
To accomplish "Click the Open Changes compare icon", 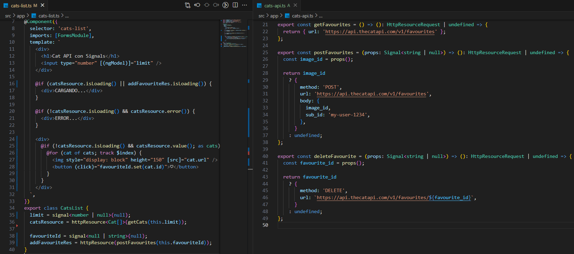I will click(x=188, y=5).
